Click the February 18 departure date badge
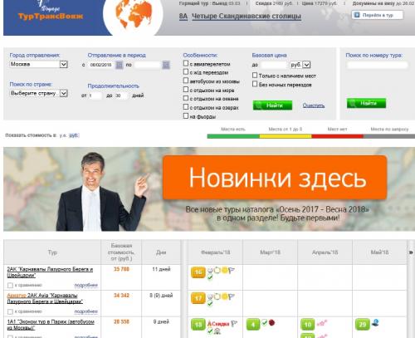This screenshot has width=415, height=338. point(198,325)
